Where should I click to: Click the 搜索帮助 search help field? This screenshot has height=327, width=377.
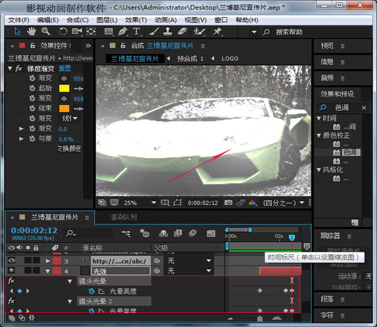click(289, 32)
